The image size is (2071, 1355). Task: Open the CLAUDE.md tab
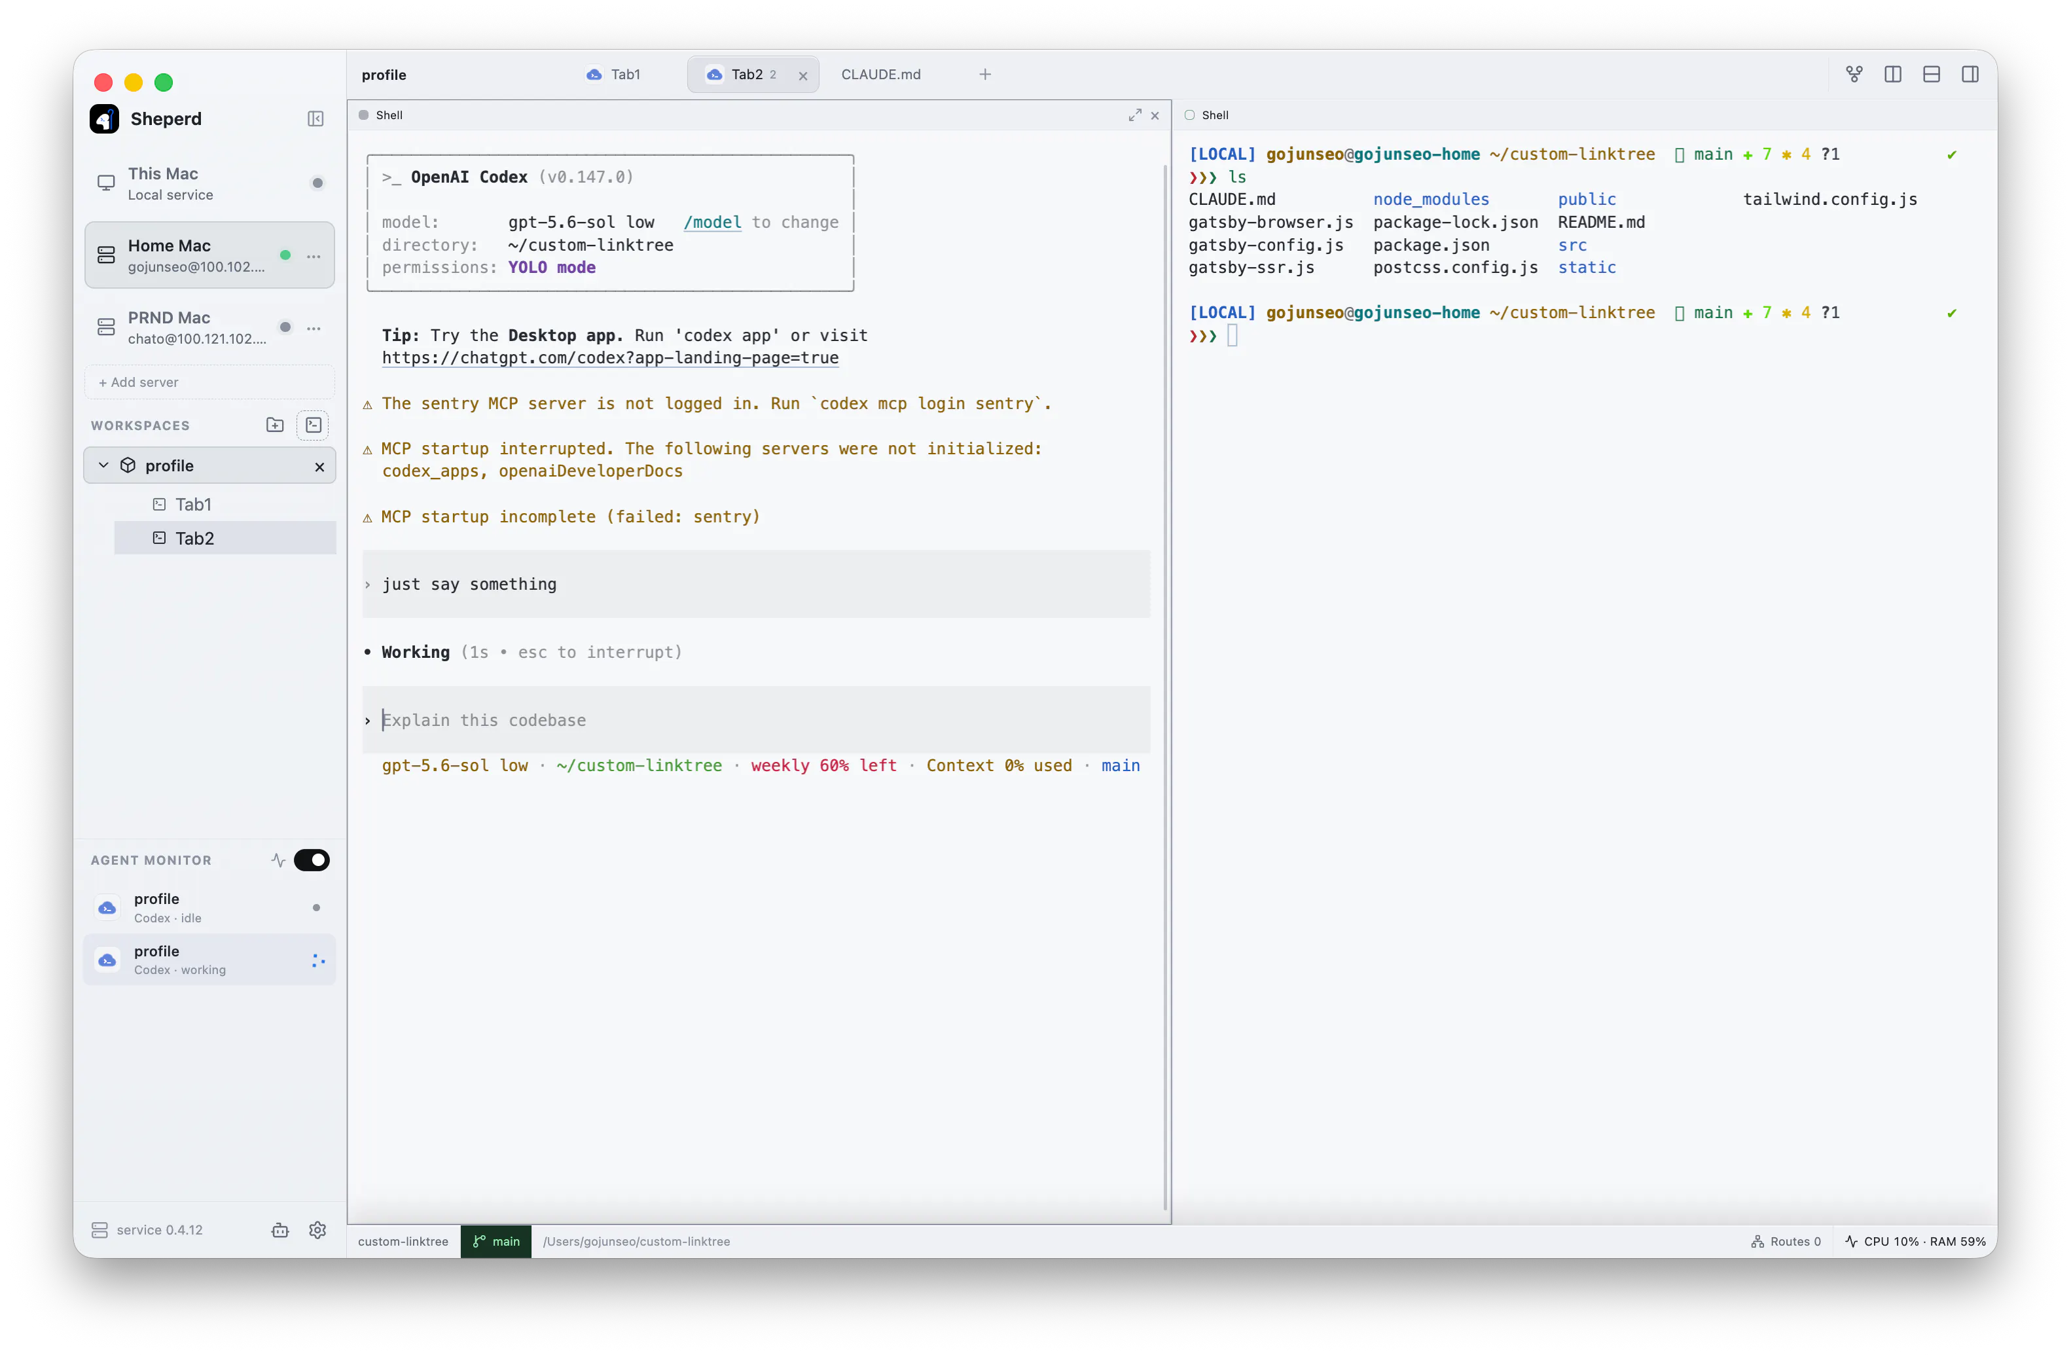coord(880,75)
